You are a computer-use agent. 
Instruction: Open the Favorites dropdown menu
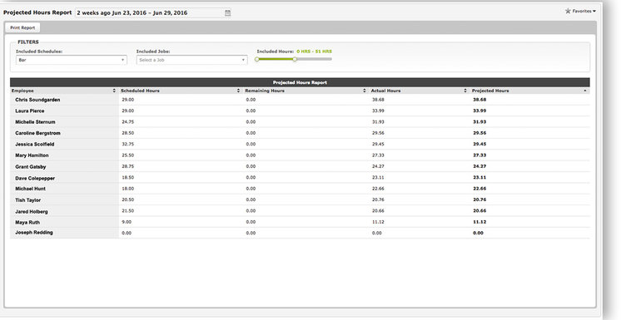click(584, 12)
